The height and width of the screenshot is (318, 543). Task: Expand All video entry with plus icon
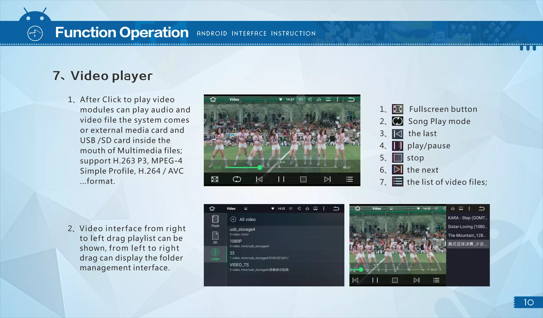click(233, 219)
